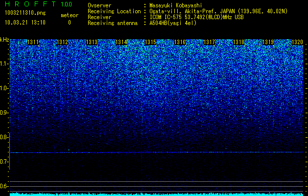Click the Receiving antenna field label

[x=113, y=23]
